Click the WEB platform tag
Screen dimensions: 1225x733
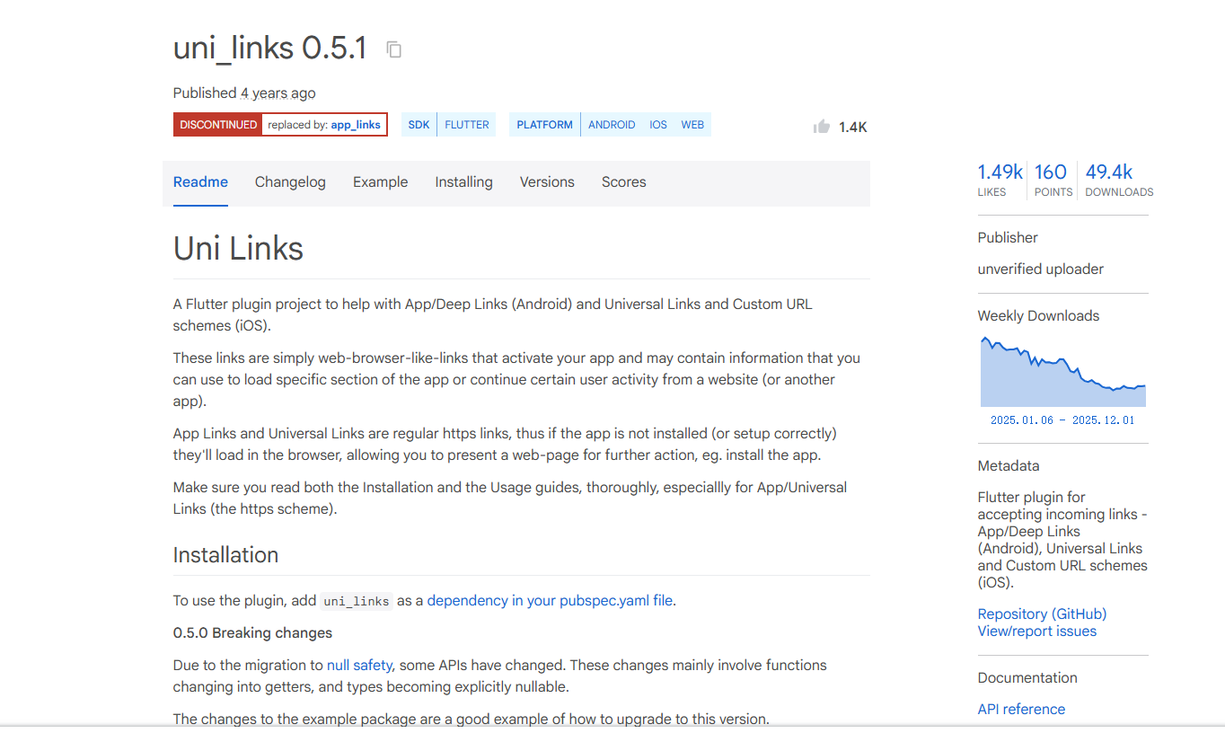coord(692,125)
